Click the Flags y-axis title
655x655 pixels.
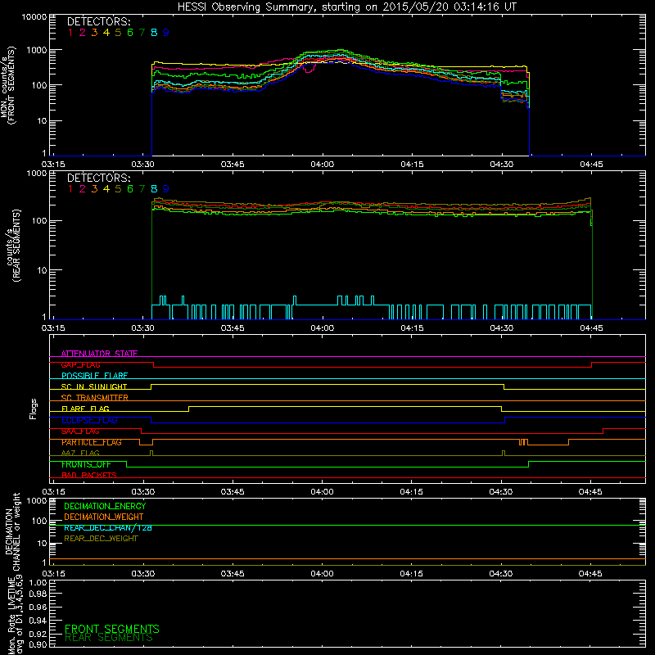pyautogui.click(x=33, y=409)
